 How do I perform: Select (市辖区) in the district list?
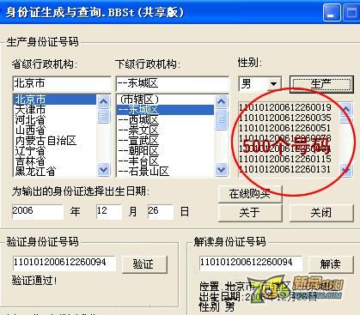[x=165, y=100]
